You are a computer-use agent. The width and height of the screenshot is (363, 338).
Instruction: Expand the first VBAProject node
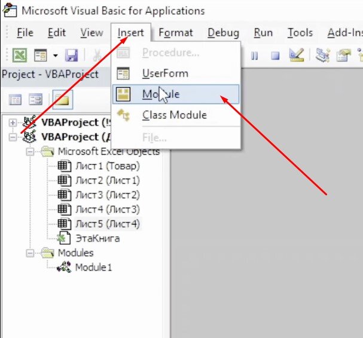[13, 122]
